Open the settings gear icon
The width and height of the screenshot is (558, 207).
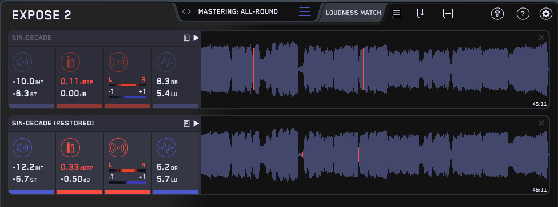(x=545, y=14)
